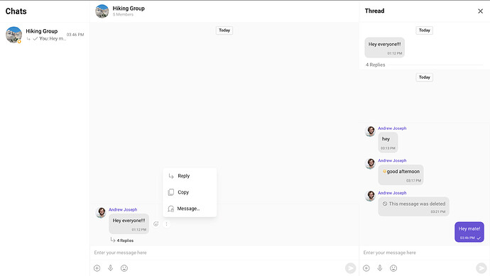The width and height of the screenshot is (490, 276).
Task: Click attachment plus icon in main chat composer
Action: tap(97, 268)
